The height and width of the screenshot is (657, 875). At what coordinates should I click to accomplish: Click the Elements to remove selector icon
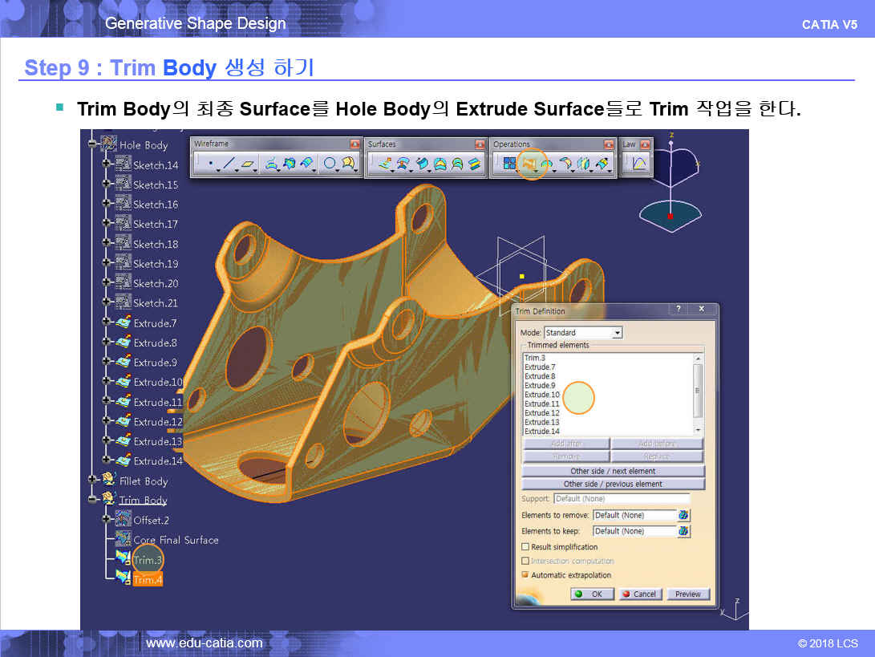(x=684, y=515)
